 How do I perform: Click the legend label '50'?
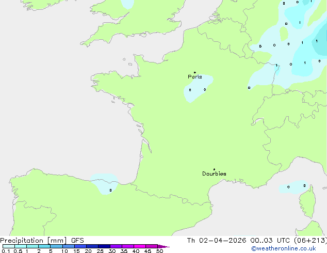159,251
